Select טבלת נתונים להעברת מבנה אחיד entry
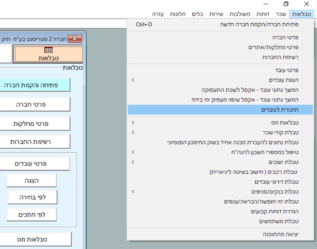This screenshot has height=249, width=317. point(221,142)
